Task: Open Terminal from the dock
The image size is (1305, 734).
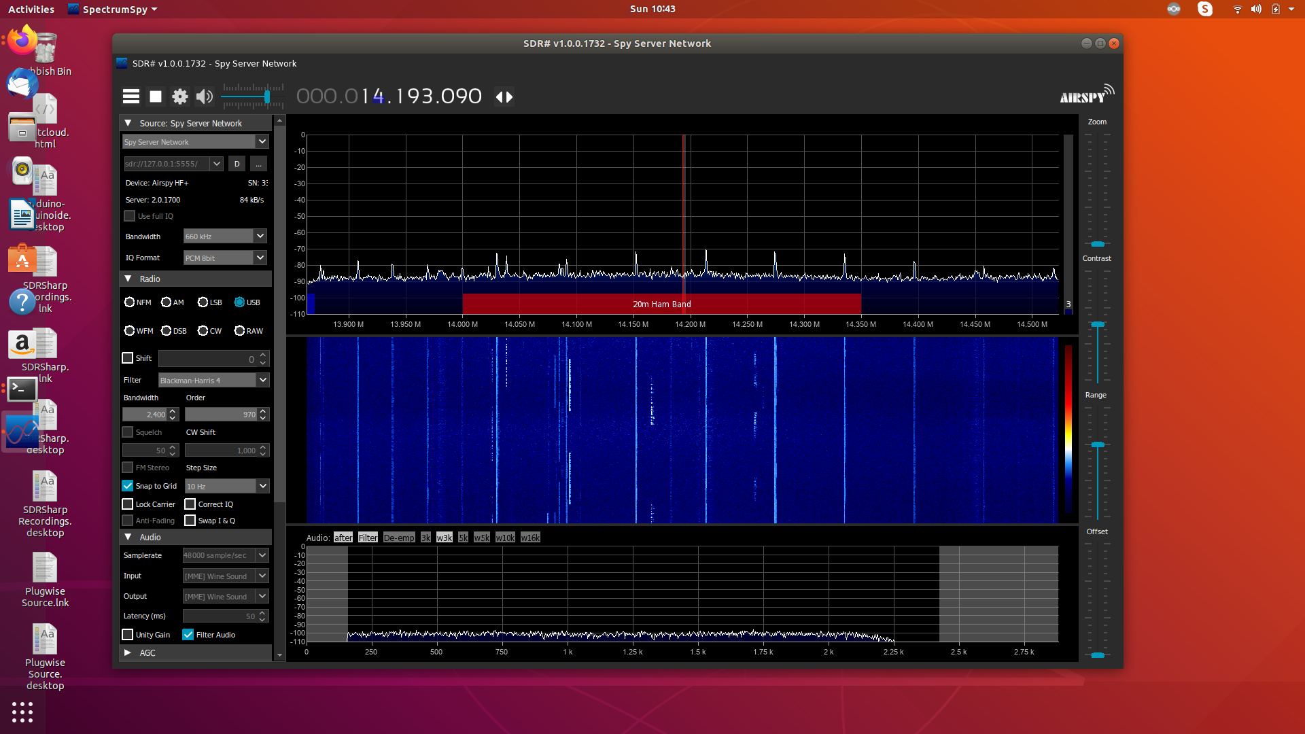Action: point(22,389)
